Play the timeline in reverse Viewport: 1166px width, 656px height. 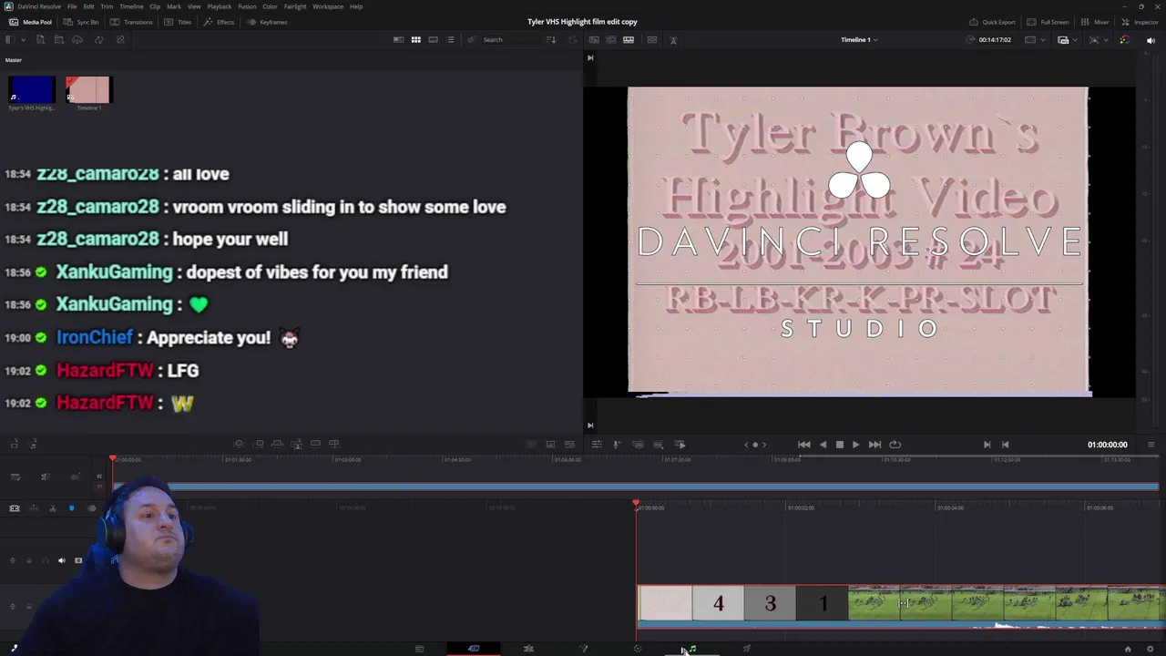pos(823,445)
